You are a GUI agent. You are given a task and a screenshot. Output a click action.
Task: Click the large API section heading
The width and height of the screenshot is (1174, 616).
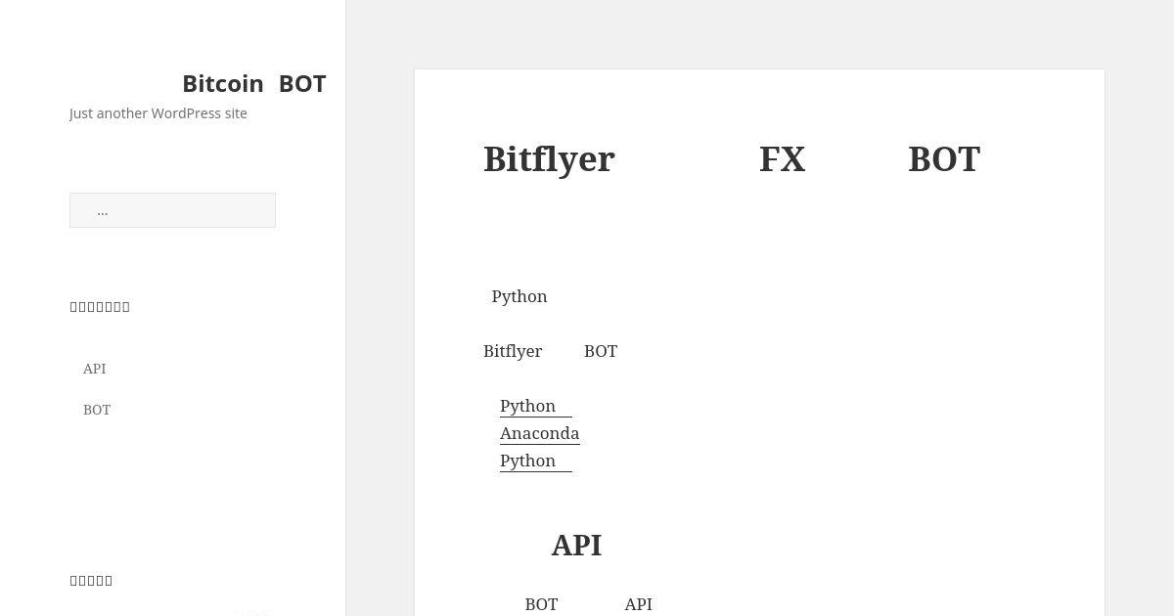click(x=576, y=545)
